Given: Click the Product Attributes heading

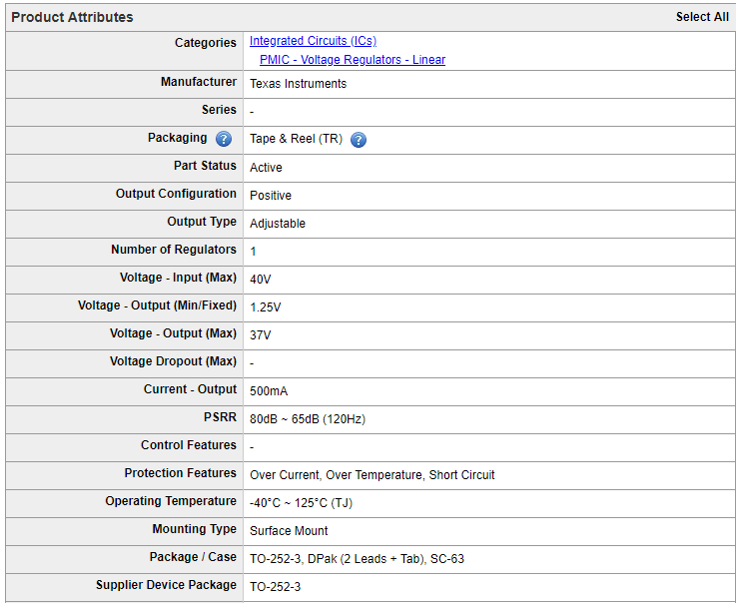Looking at the screenshot, I should click(72, 17).
